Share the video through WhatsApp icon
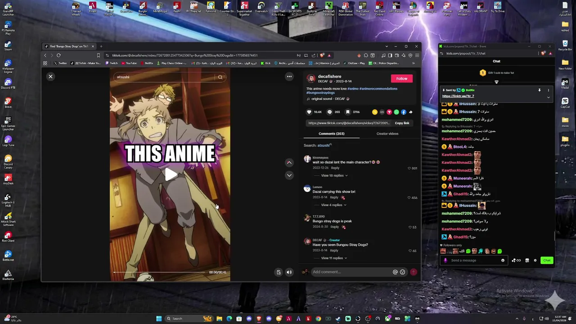 click(396, 112)
